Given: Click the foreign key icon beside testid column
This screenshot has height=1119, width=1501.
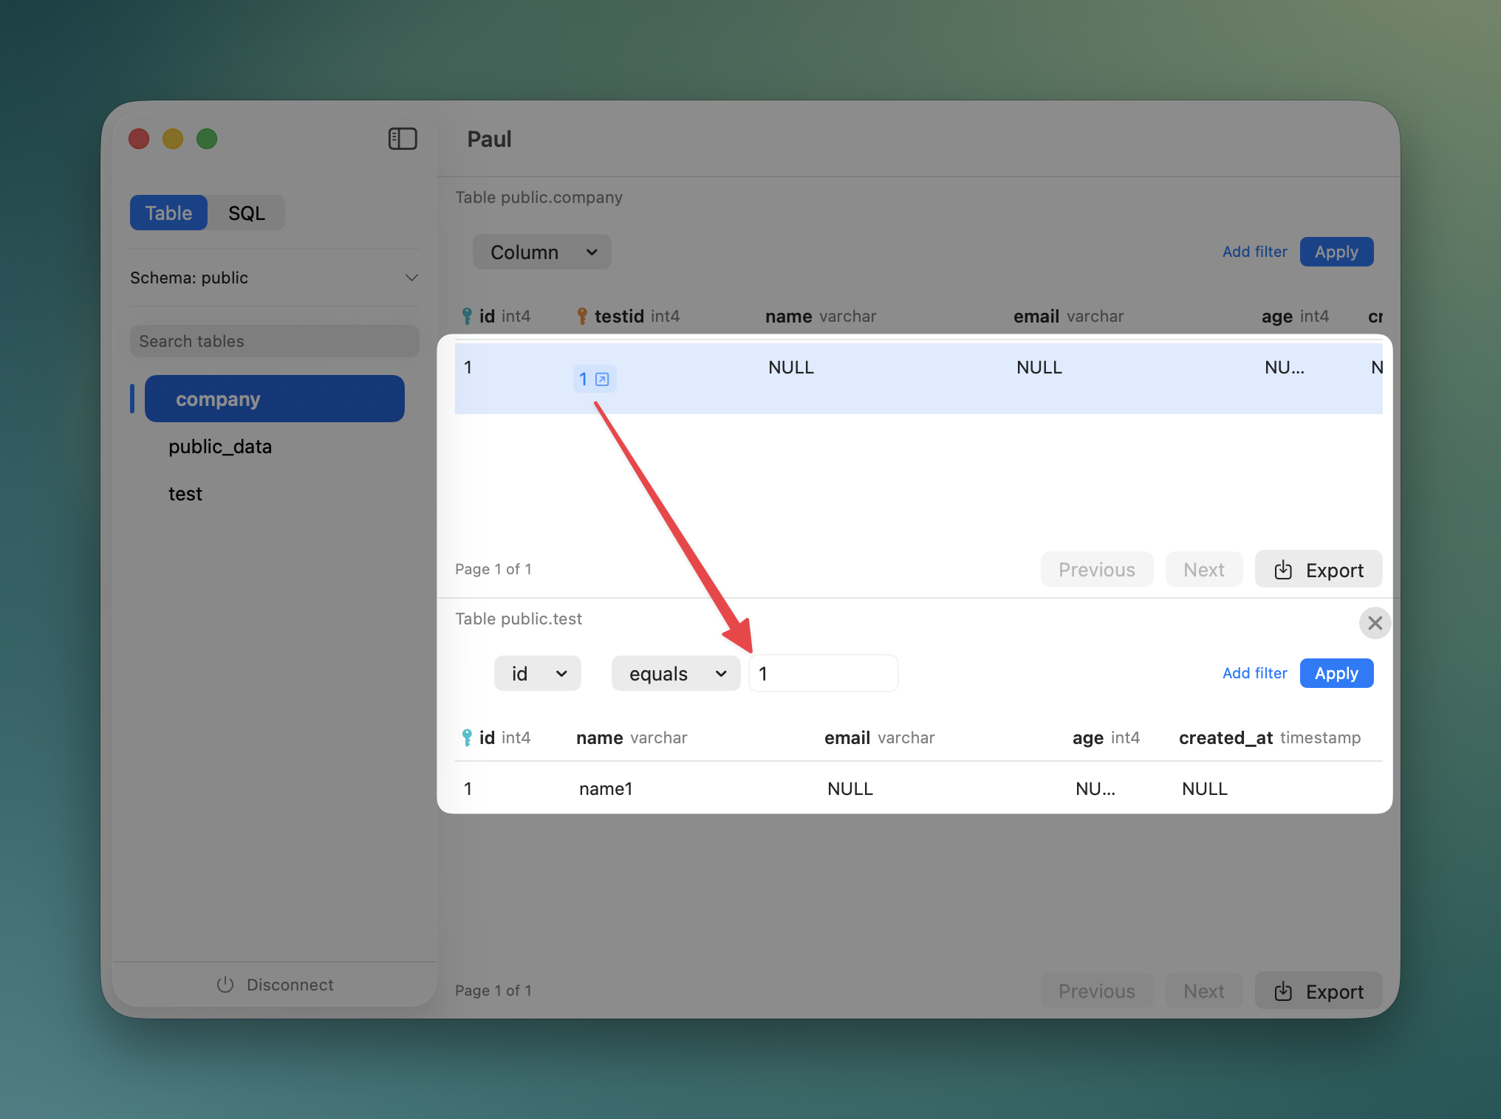Looking at the screenshot, I should click(581, 315).
